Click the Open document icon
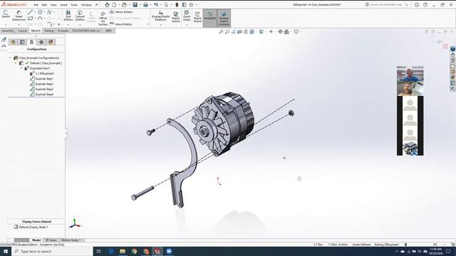 [125, 5]
